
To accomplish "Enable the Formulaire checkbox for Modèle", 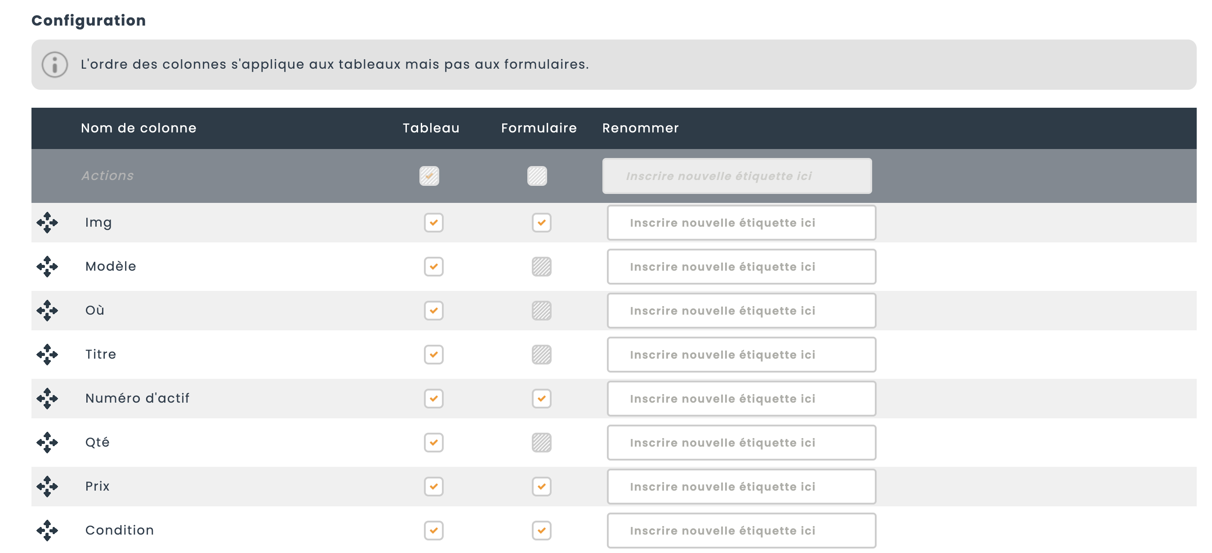I will pos(542,266).
